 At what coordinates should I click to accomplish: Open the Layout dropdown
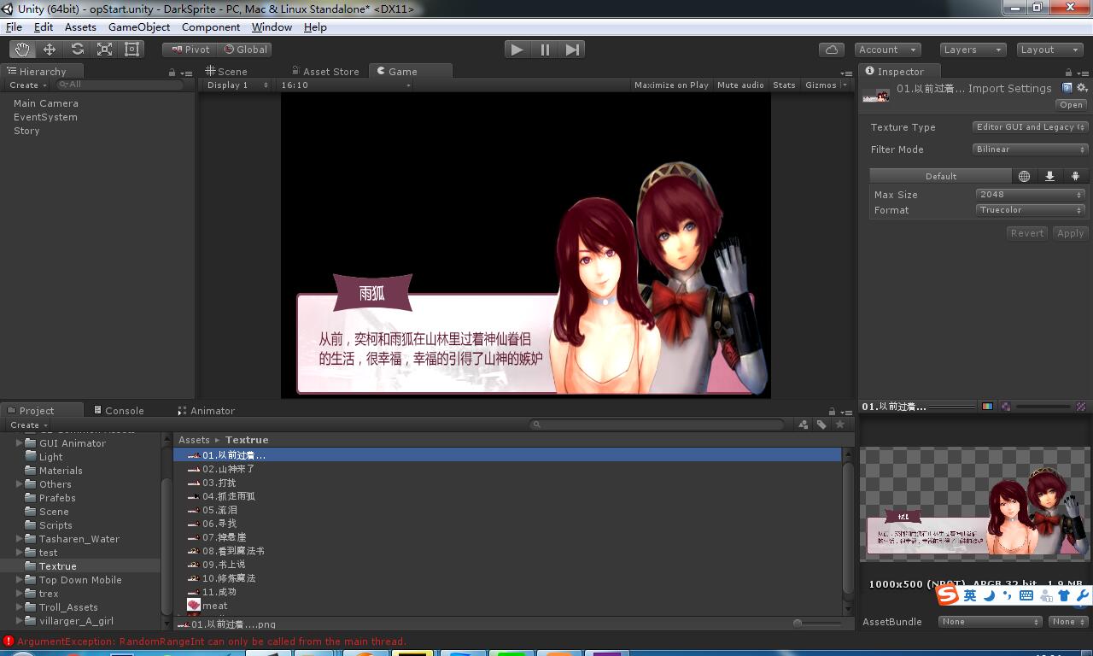[x=1049, y=50]
